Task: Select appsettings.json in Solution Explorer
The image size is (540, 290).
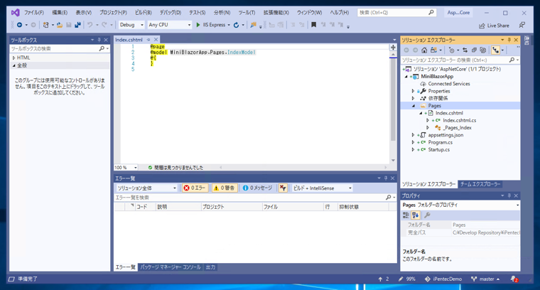Action: (x=445, y=135)
